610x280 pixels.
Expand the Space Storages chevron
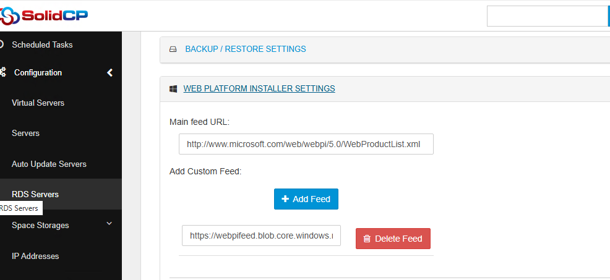click(110, 224)
